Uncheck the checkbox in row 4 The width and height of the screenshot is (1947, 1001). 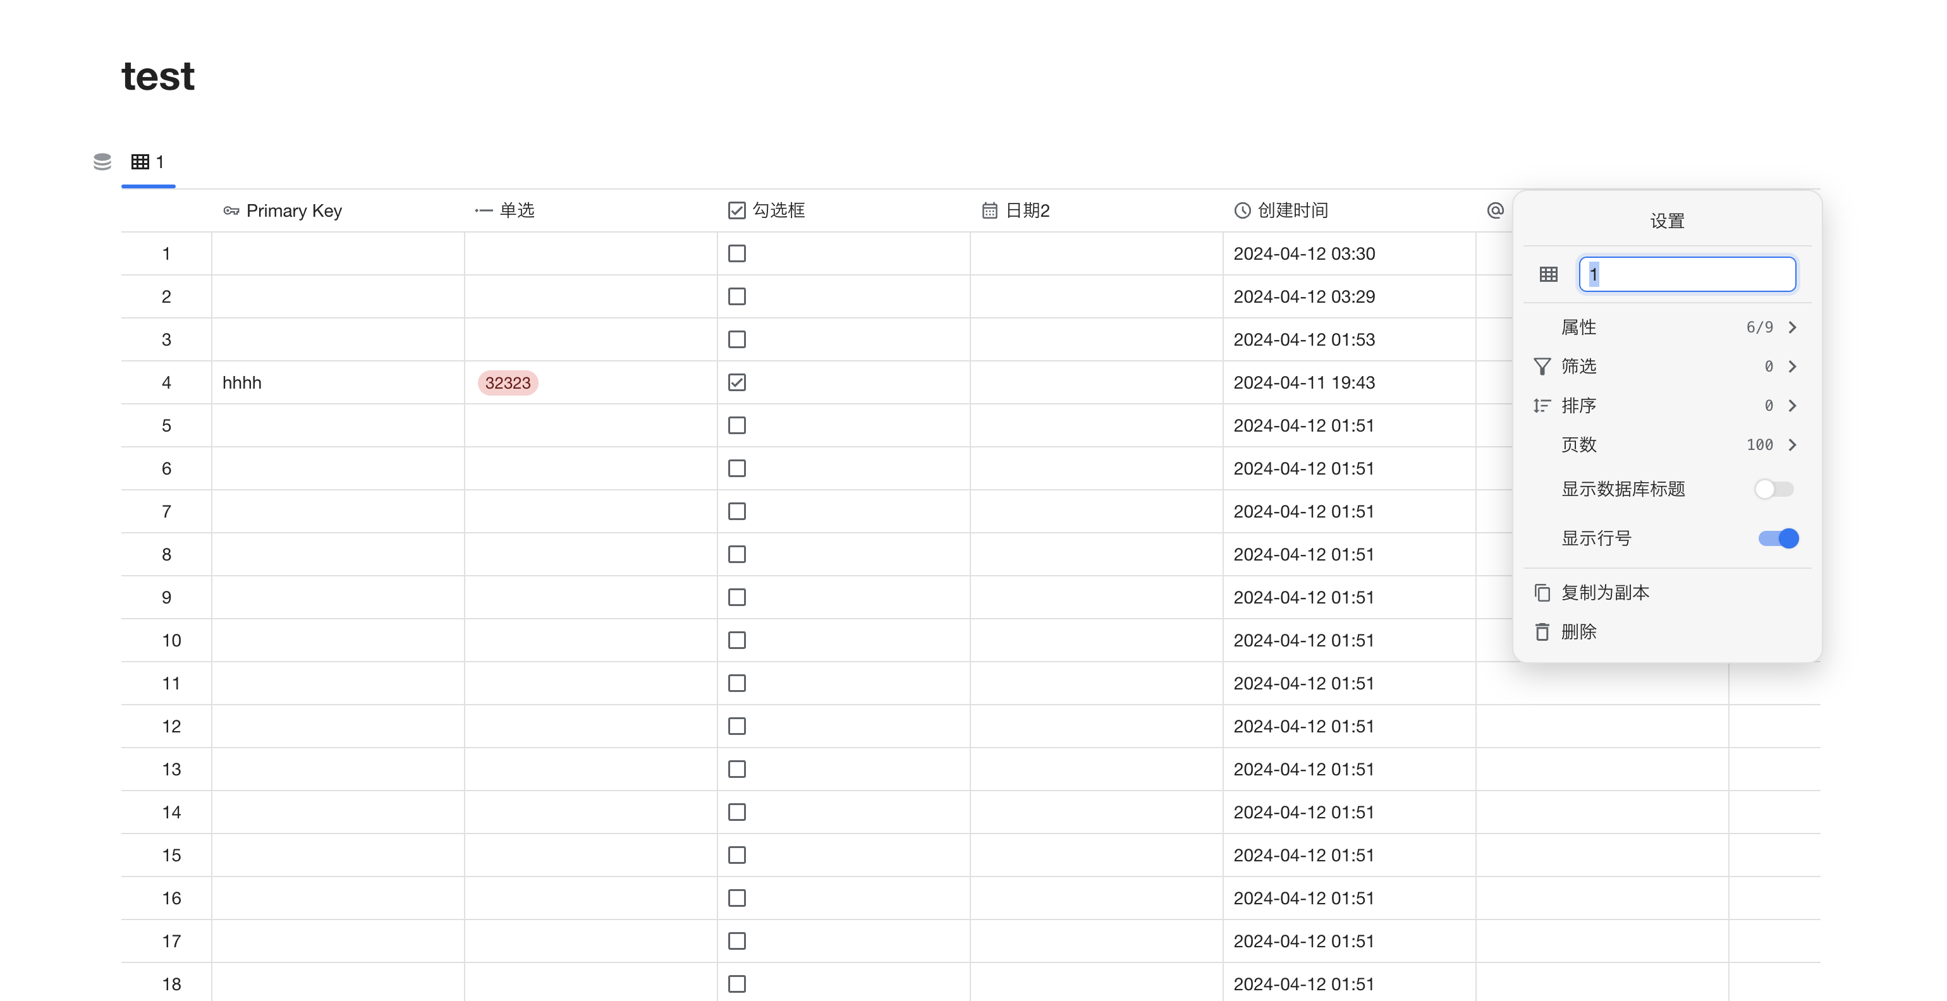(x=737, y=382)
